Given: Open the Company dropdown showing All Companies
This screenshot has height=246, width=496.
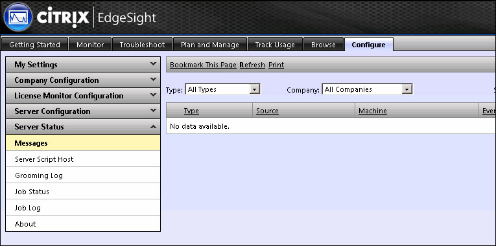Looking at the screenshot, I should (x=367, y=89).
